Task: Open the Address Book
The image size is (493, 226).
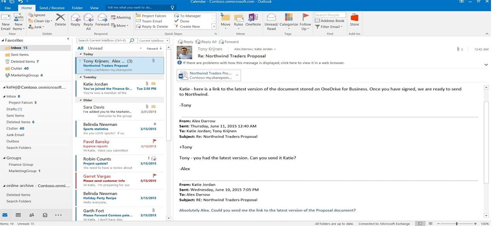Action: 329,21
